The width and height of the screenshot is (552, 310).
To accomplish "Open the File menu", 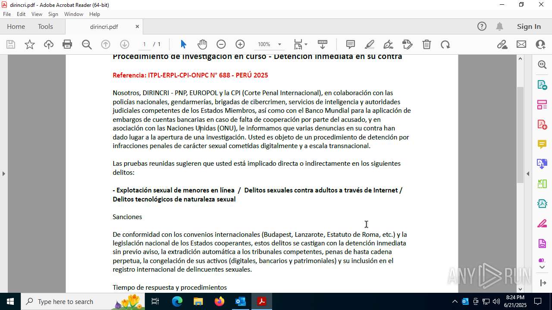I will (7, 14).
